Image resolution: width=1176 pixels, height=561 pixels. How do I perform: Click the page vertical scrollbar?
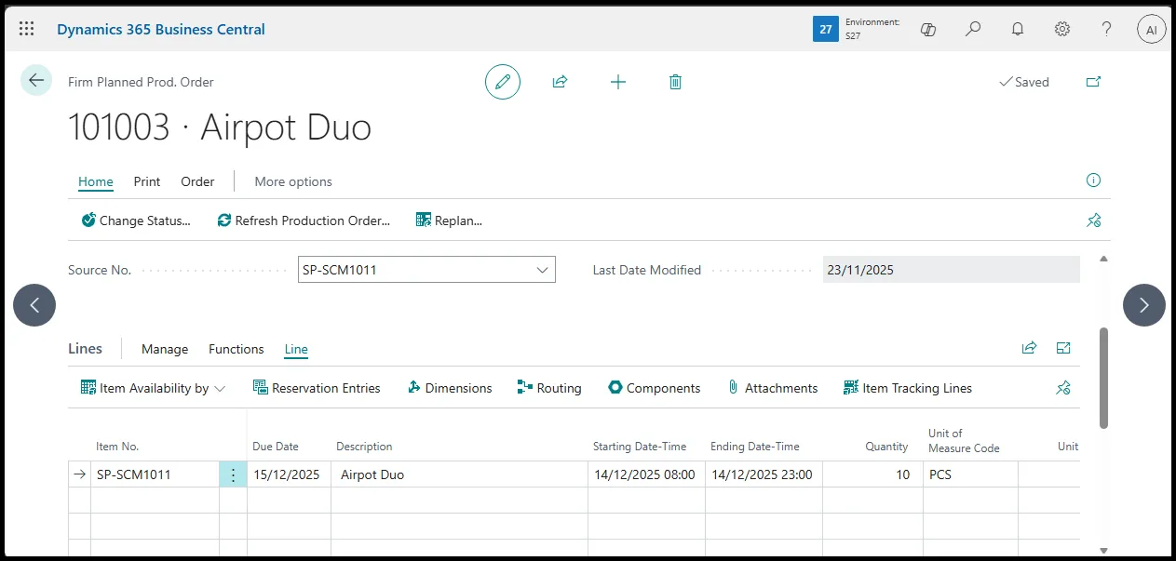(x=1104, y=378)
